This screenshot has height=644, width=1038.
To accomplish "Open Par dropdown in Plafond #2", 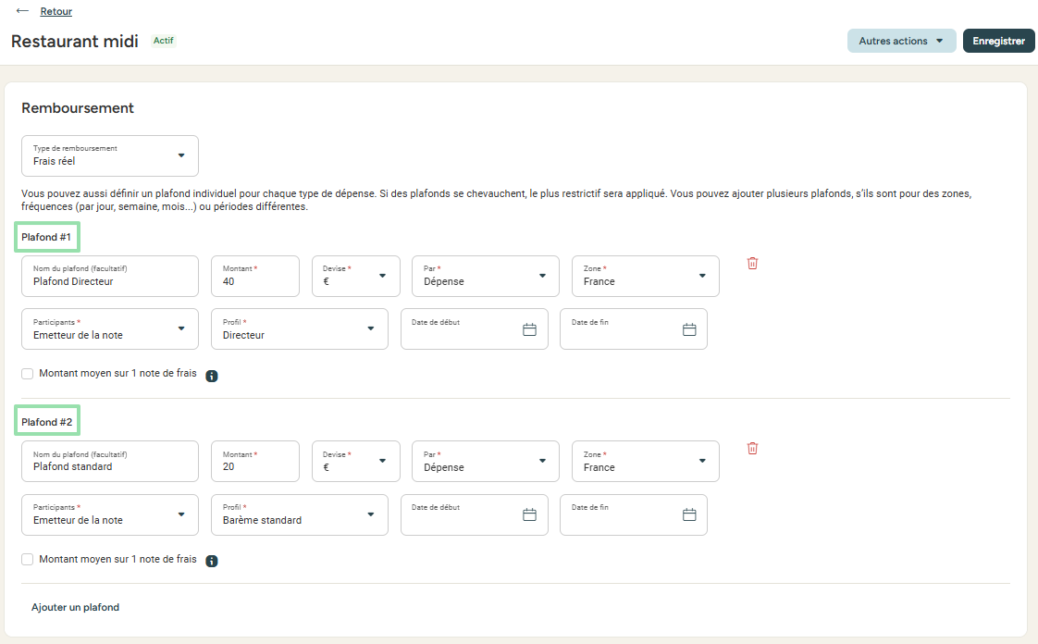I will (486, 462).
